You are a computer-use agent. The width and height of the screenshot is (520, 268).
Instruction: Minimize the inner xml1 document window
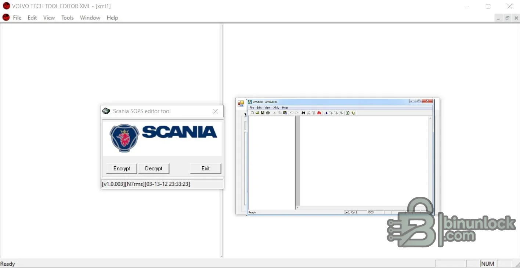498,18
